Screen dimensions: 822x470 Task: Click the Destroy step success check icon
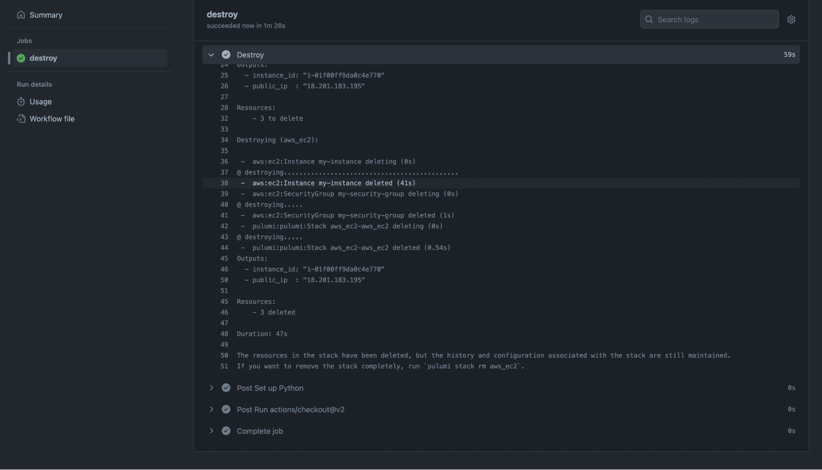coord(226,55)
